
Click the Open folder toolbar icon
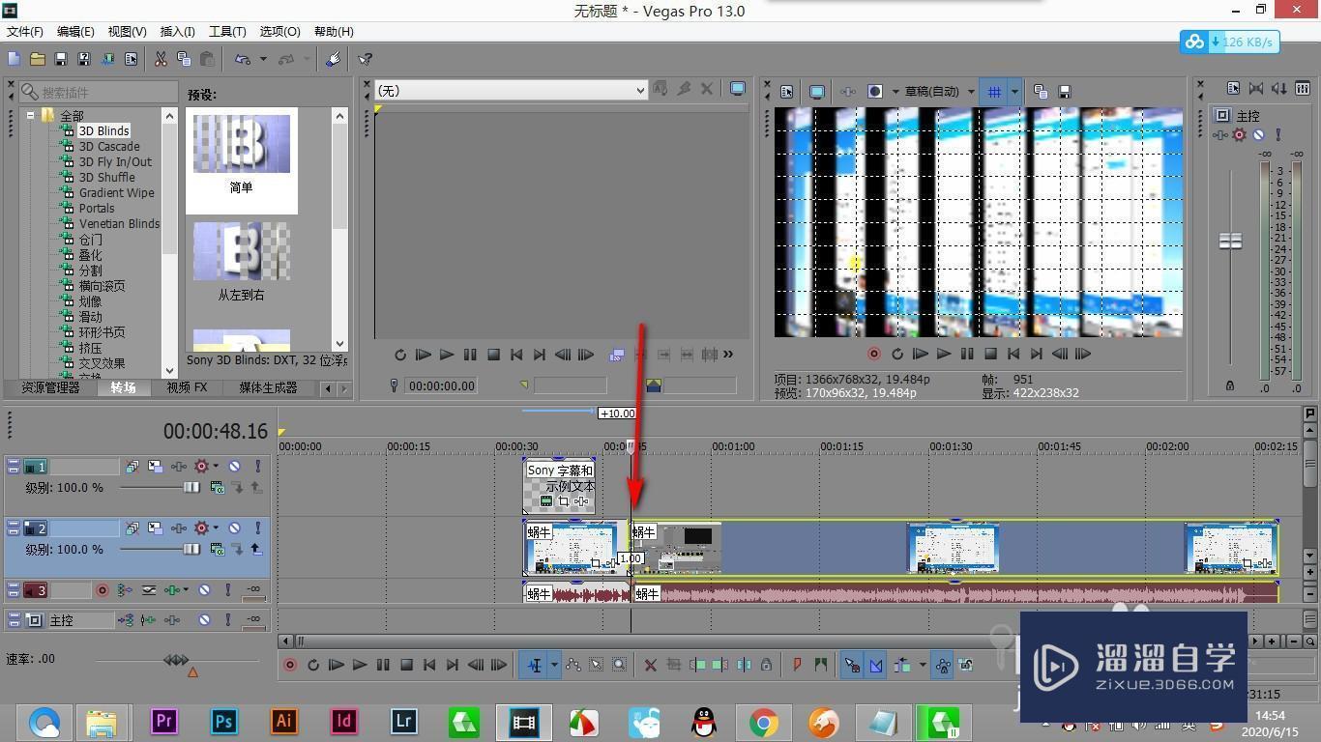coord(38,59)
